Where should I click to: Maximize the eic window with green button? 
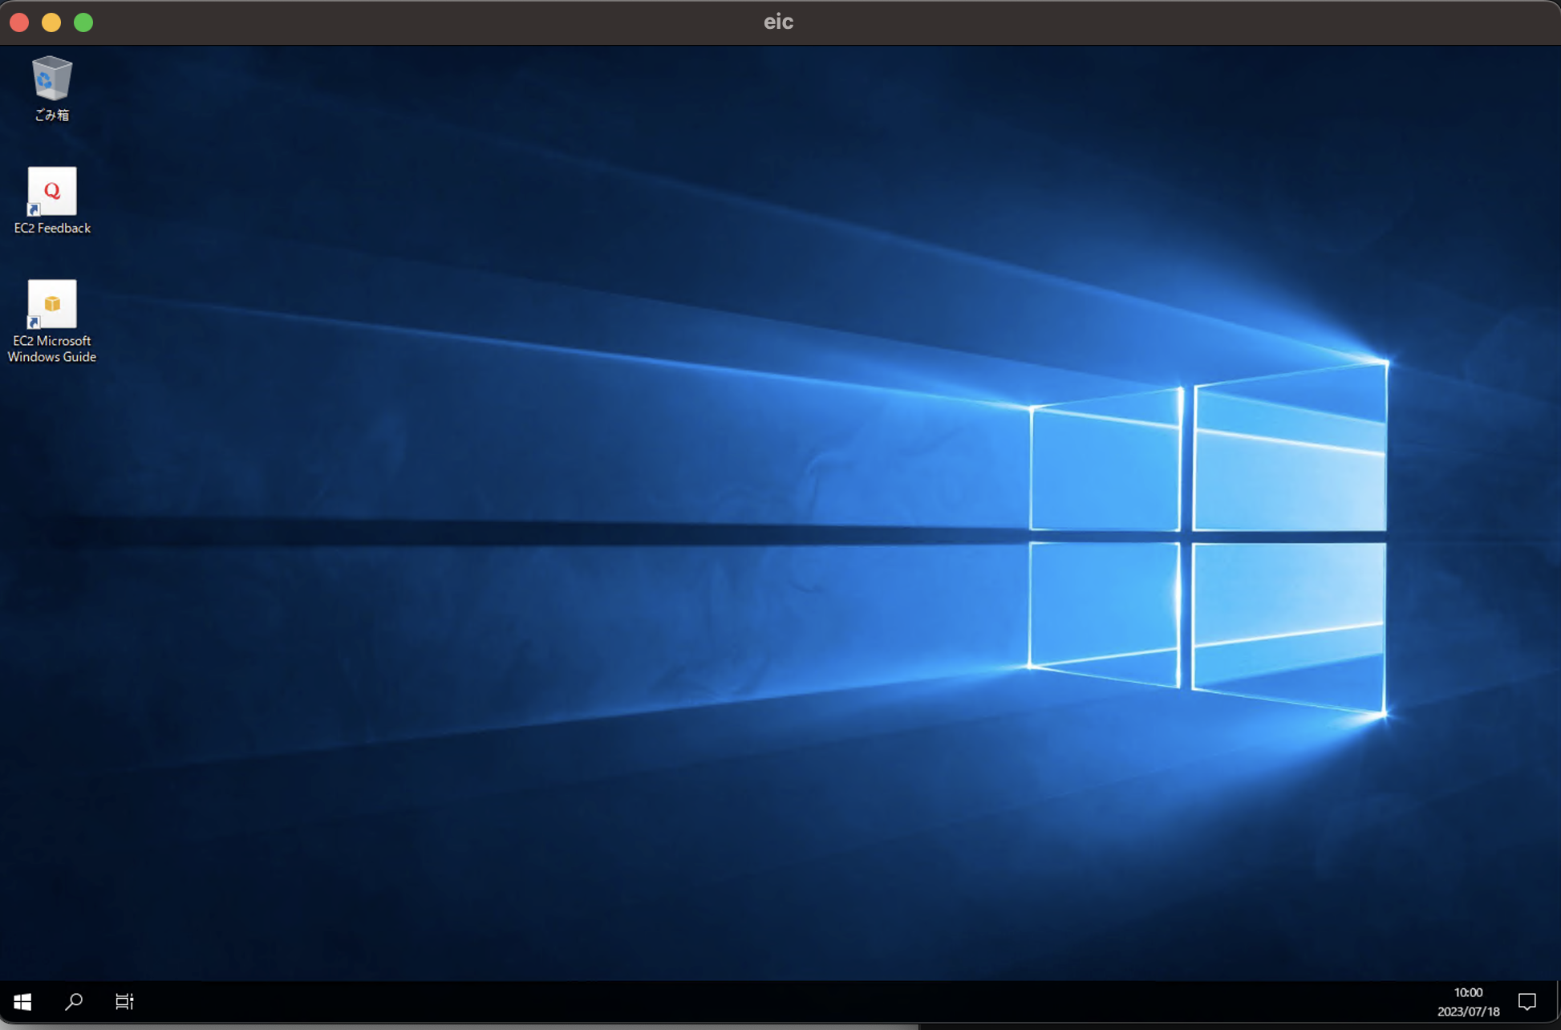point(83,22)
